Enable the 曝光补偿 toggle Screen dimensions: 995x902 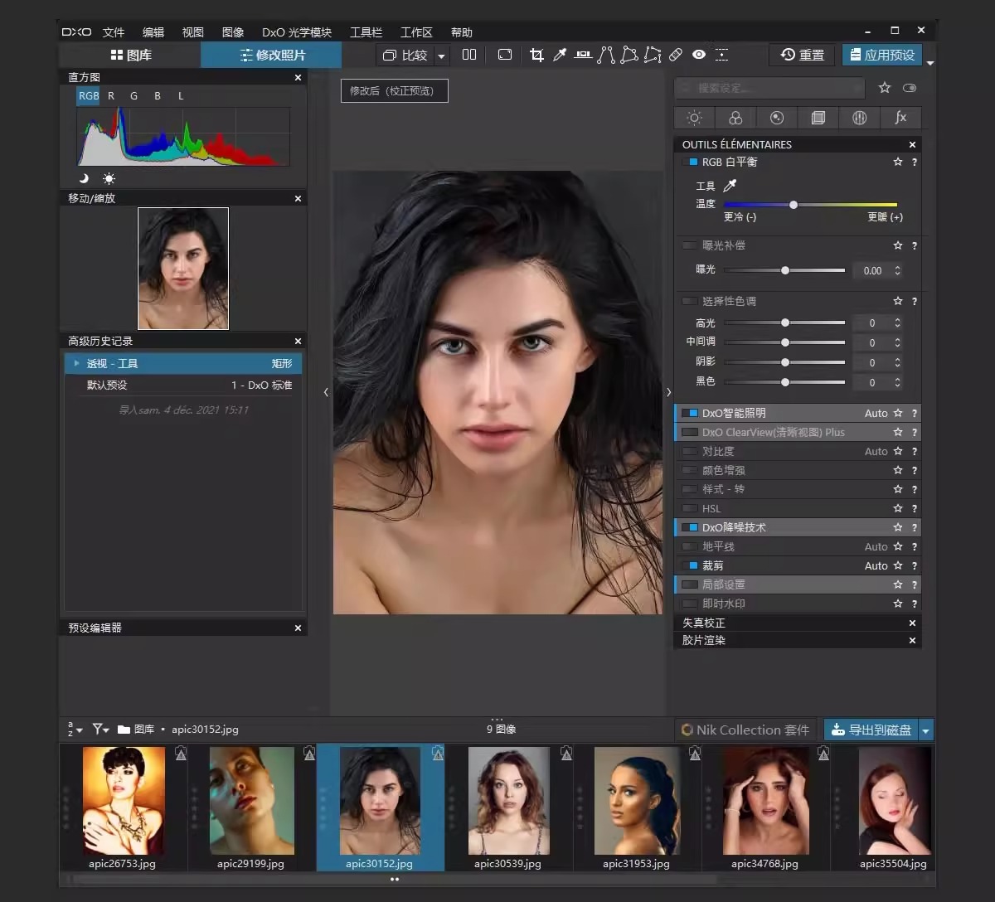(689, 245)
